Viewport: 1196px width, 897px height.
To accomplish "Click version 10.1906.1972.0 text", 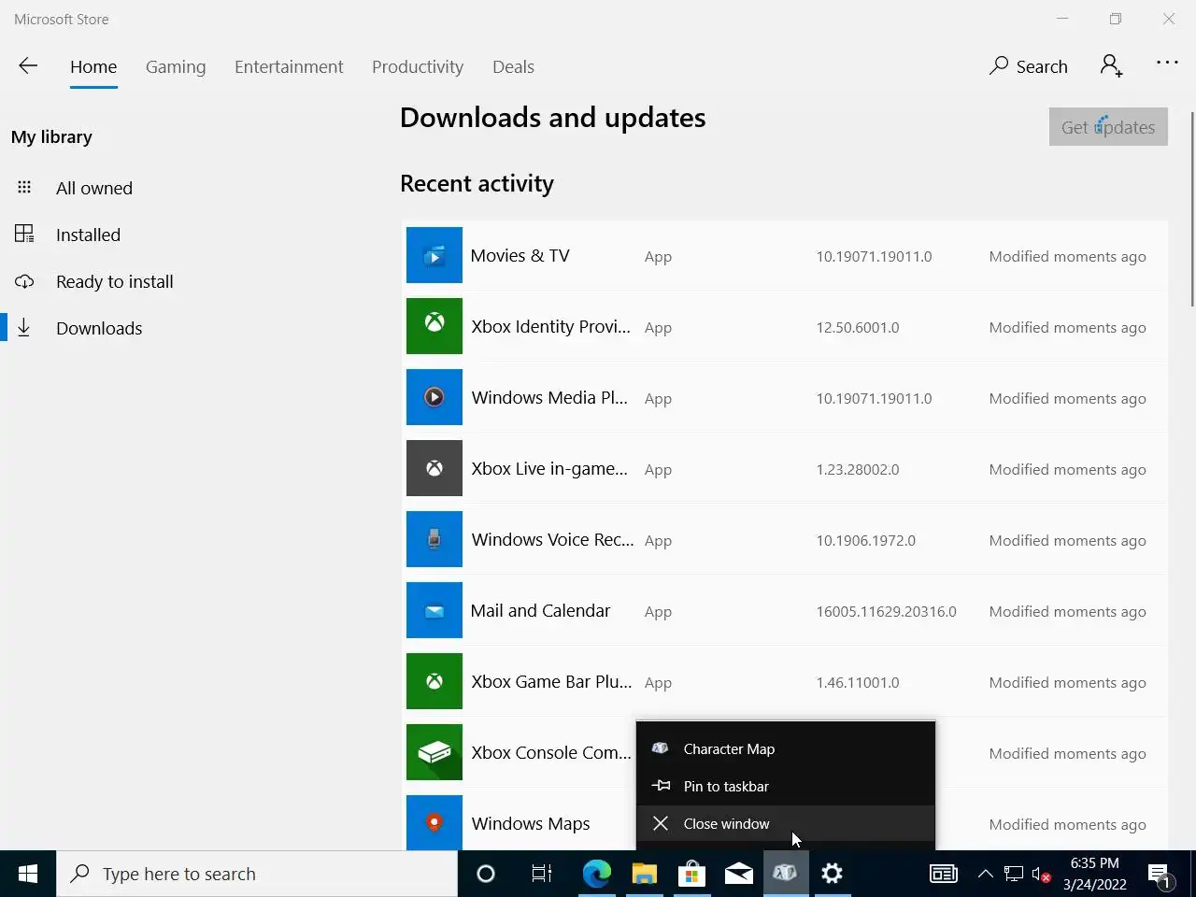I will [865, 540].
